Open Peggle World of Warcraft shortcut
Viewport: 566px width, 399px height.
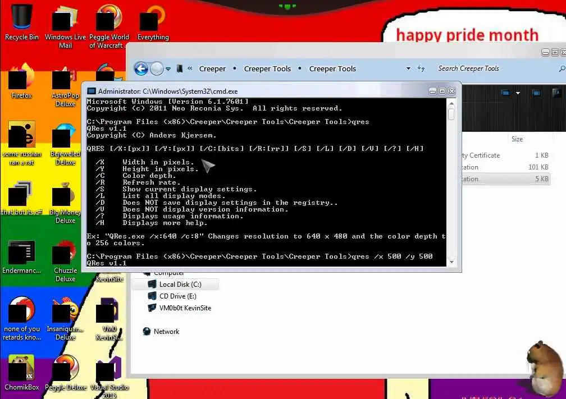pyautogui.click(x=109, y=26)
